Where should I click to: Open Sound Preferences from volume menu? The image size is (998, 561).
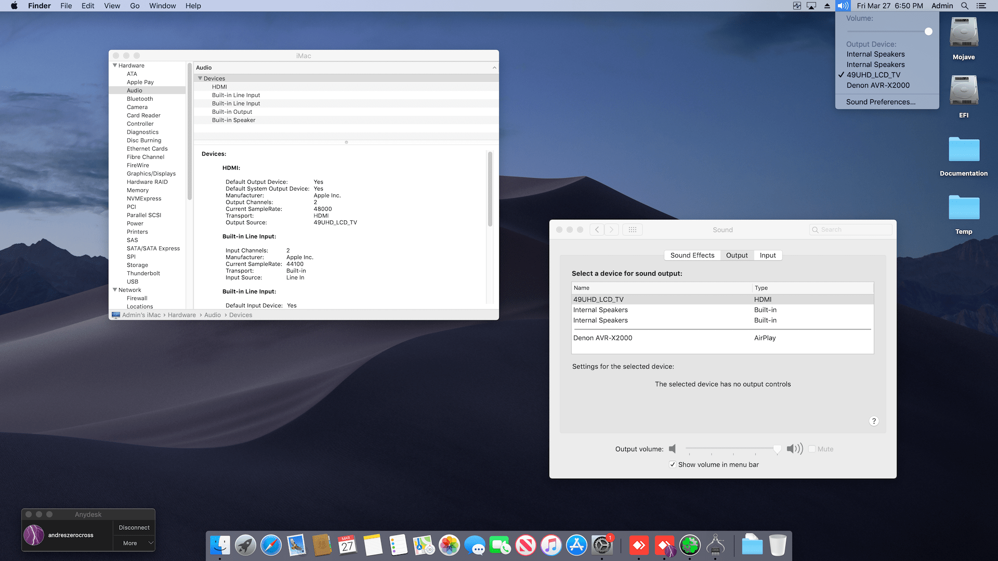pyautogui.click(x=881, y=102)
